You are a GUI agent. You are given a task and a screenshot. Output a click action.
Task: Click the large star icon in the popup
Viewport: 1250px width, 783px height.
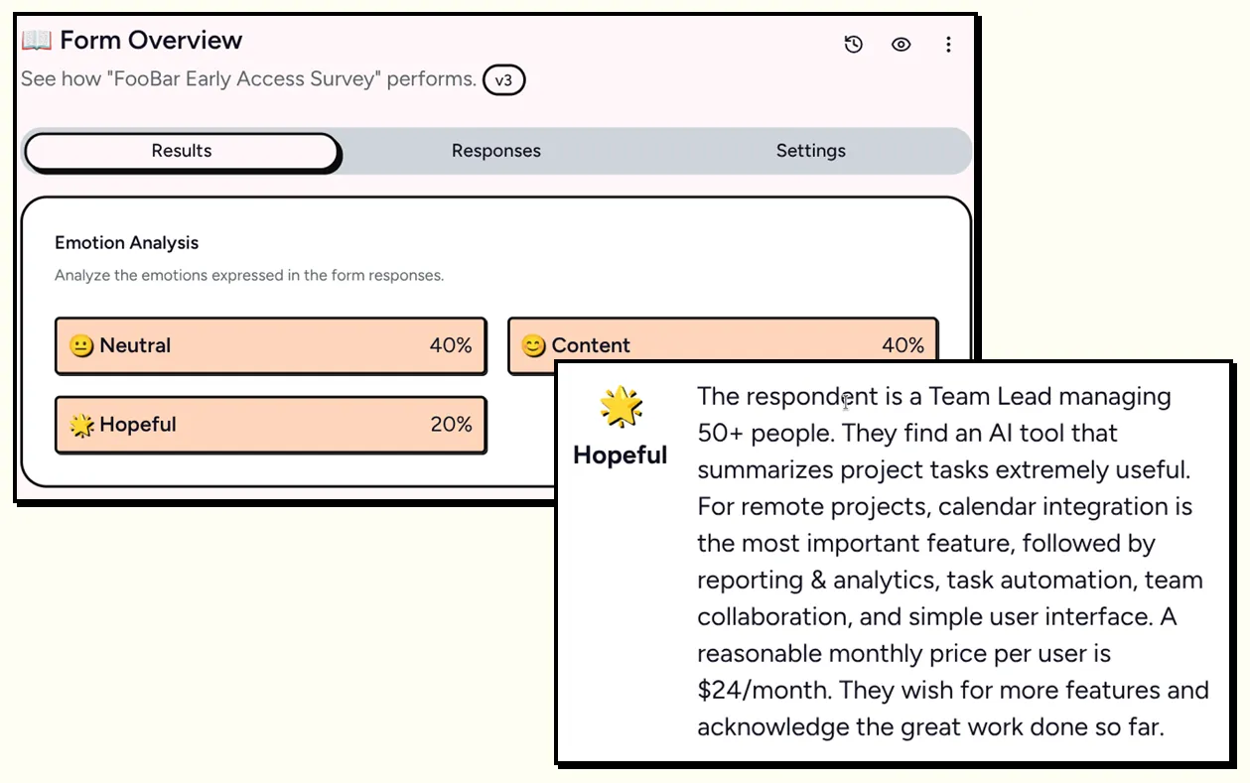click(621, 407)
